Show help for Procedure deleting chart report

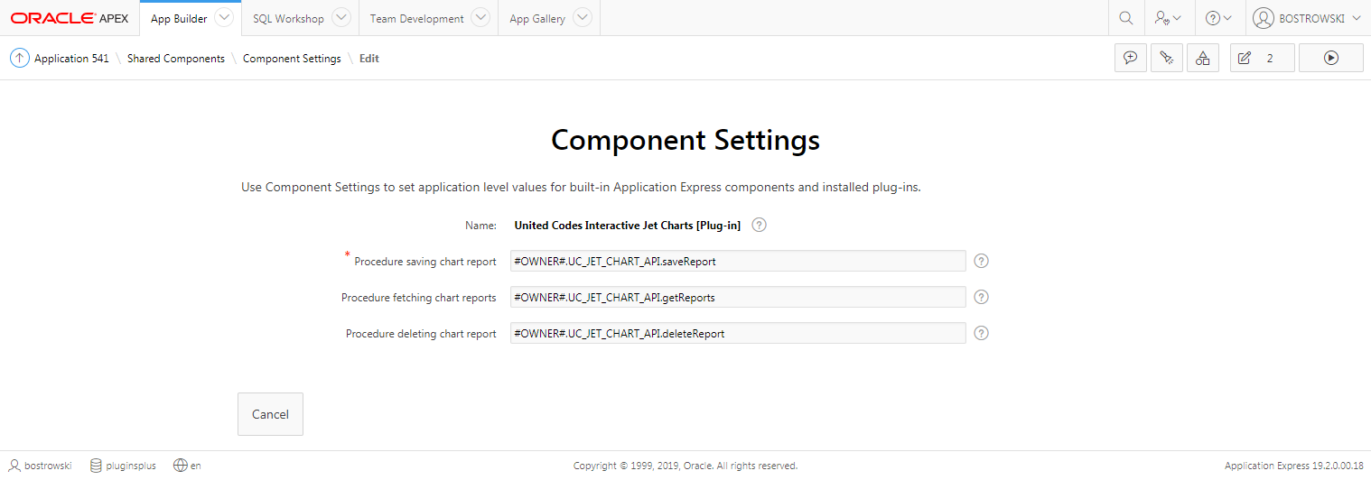click(982, 333)
